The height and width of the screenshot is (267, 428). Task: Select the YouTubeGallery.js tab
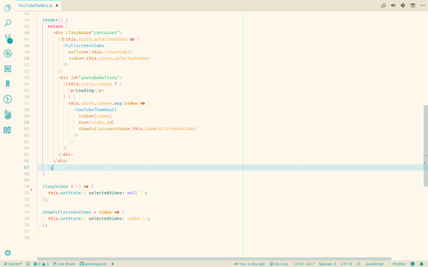(x=35, y=5)
